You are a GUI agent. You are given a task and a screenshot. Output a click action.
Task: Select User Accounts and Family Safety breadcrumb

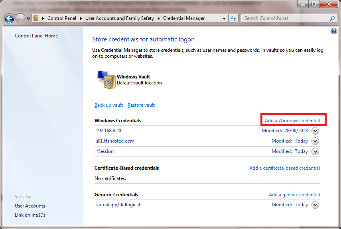pos(119,18)
